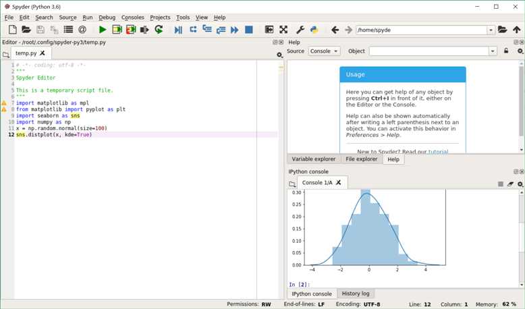525x309 pixels.
Task: Open IPython console options gear icon
Action: [x=520, y=184]
